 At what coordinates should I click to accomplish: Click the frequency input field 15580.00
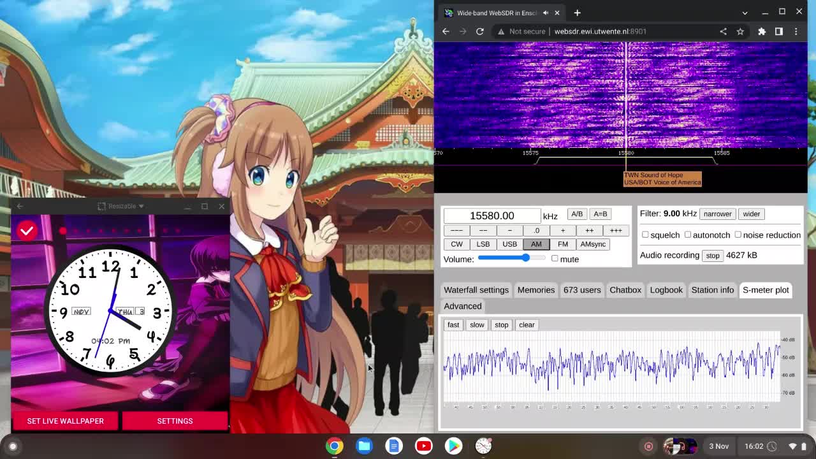click(492, 216)
